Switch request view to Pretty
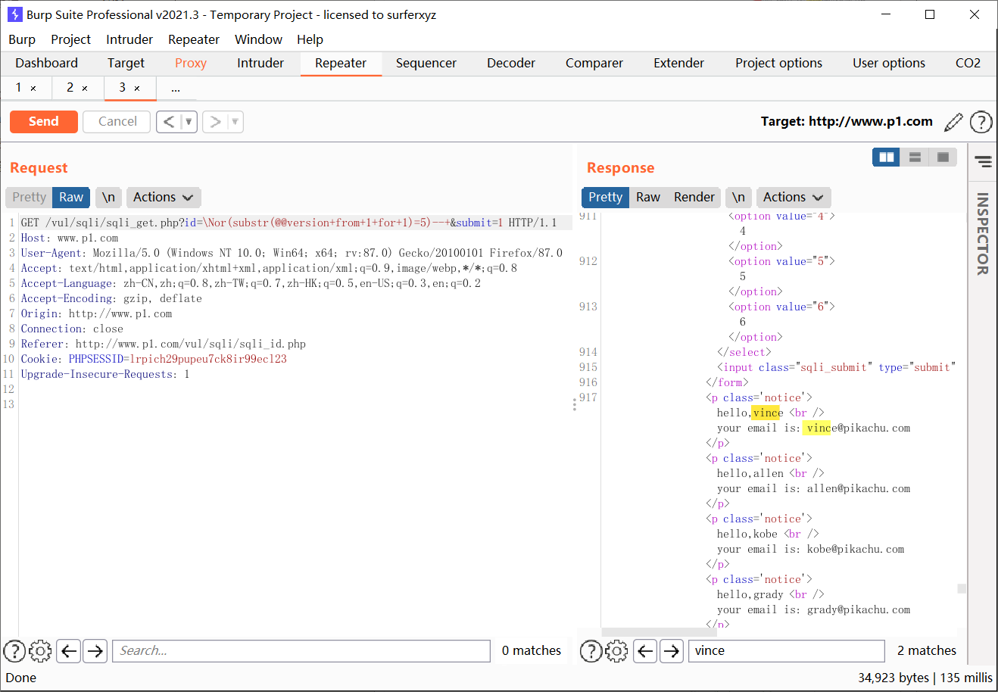 30,198
